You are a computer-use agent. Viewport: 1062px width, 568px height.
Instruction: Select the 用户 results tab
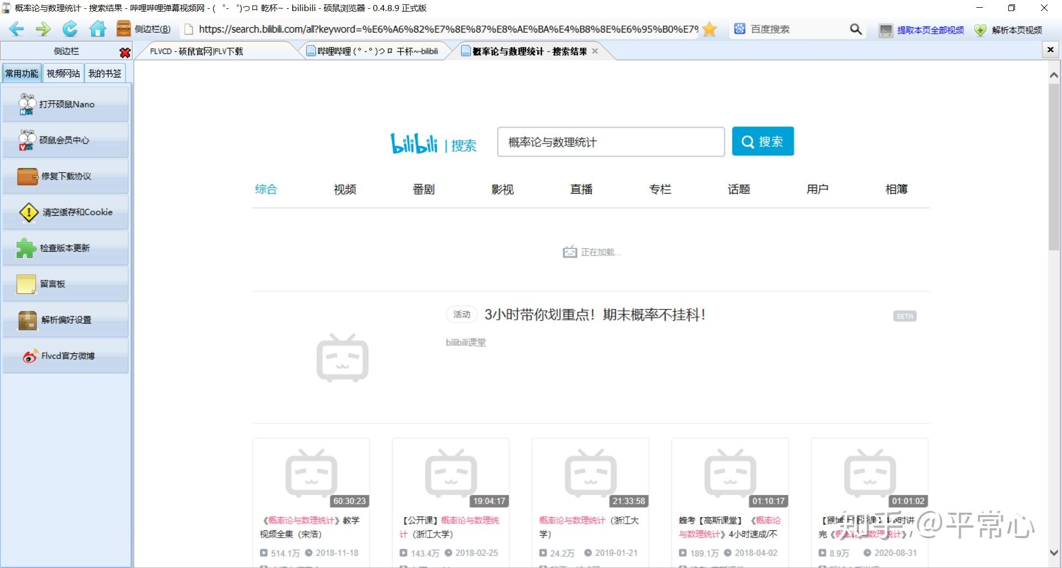pos(818,189)
